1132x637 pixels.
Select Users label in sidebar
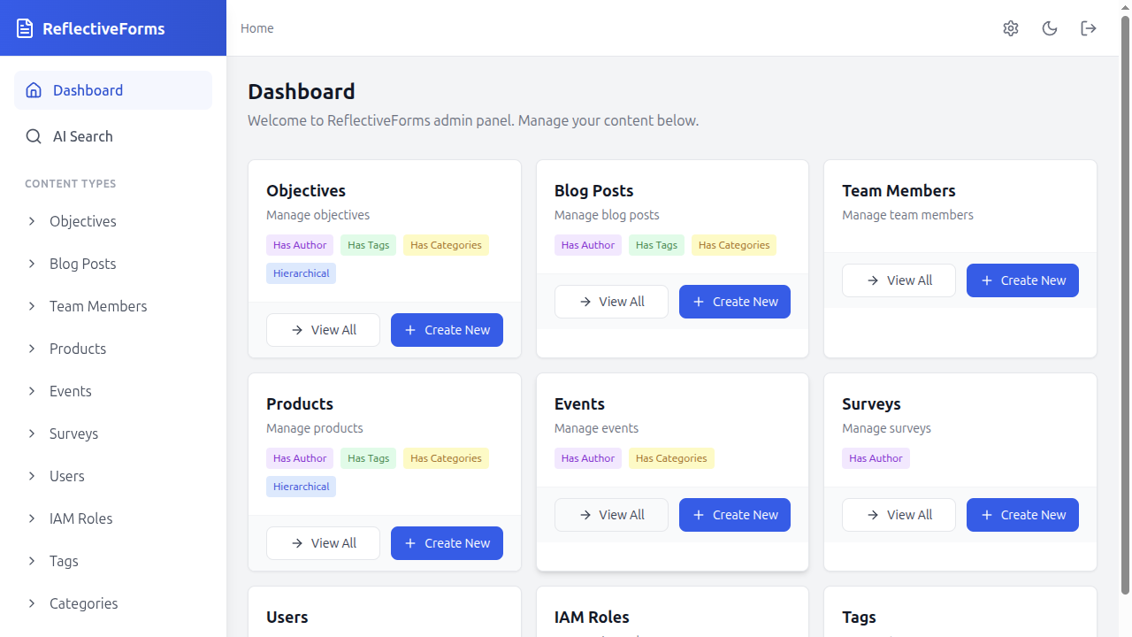[67, 476]
